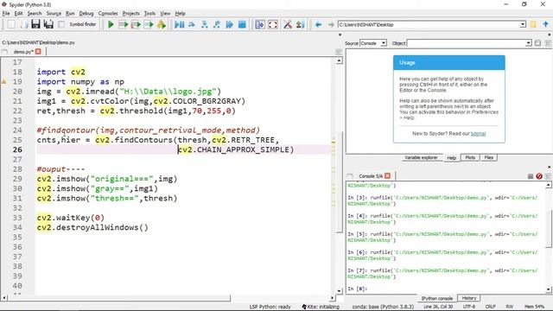Open the Run menu
This screenshot has width=553, height=311.
point(70,14)
